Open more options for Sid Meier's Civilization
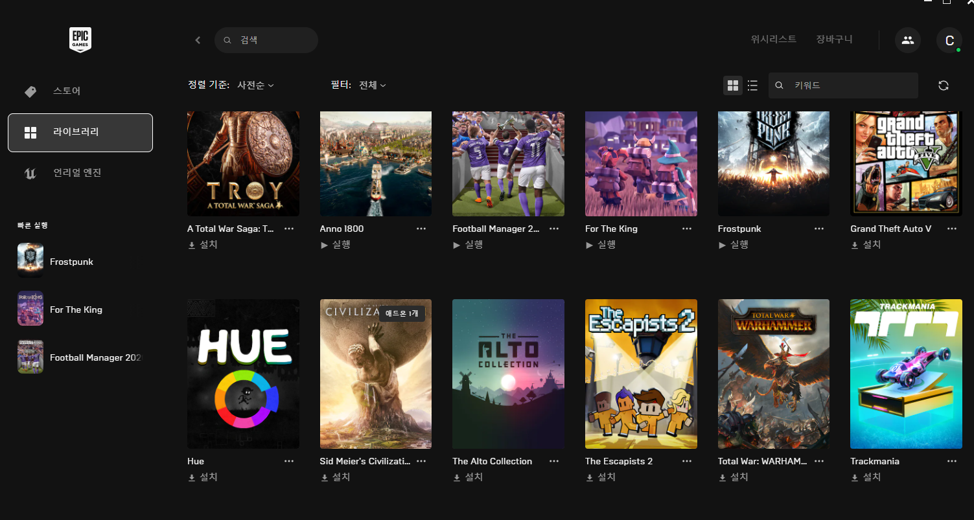 (x=421, y=461)
